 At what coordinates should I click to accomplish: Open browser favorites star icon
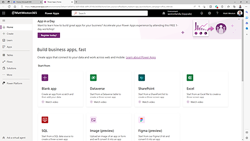228,7
